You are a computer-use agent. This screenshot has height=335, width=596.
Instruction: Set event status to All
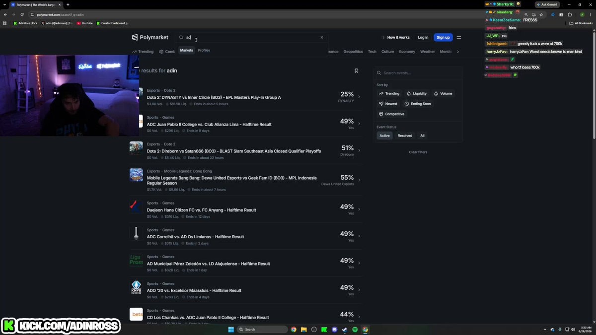click(x=422, y=135)
